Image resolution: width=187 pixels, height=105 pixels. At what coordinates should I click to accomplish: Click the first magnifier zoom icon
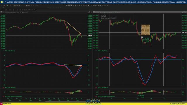[79, 6]
